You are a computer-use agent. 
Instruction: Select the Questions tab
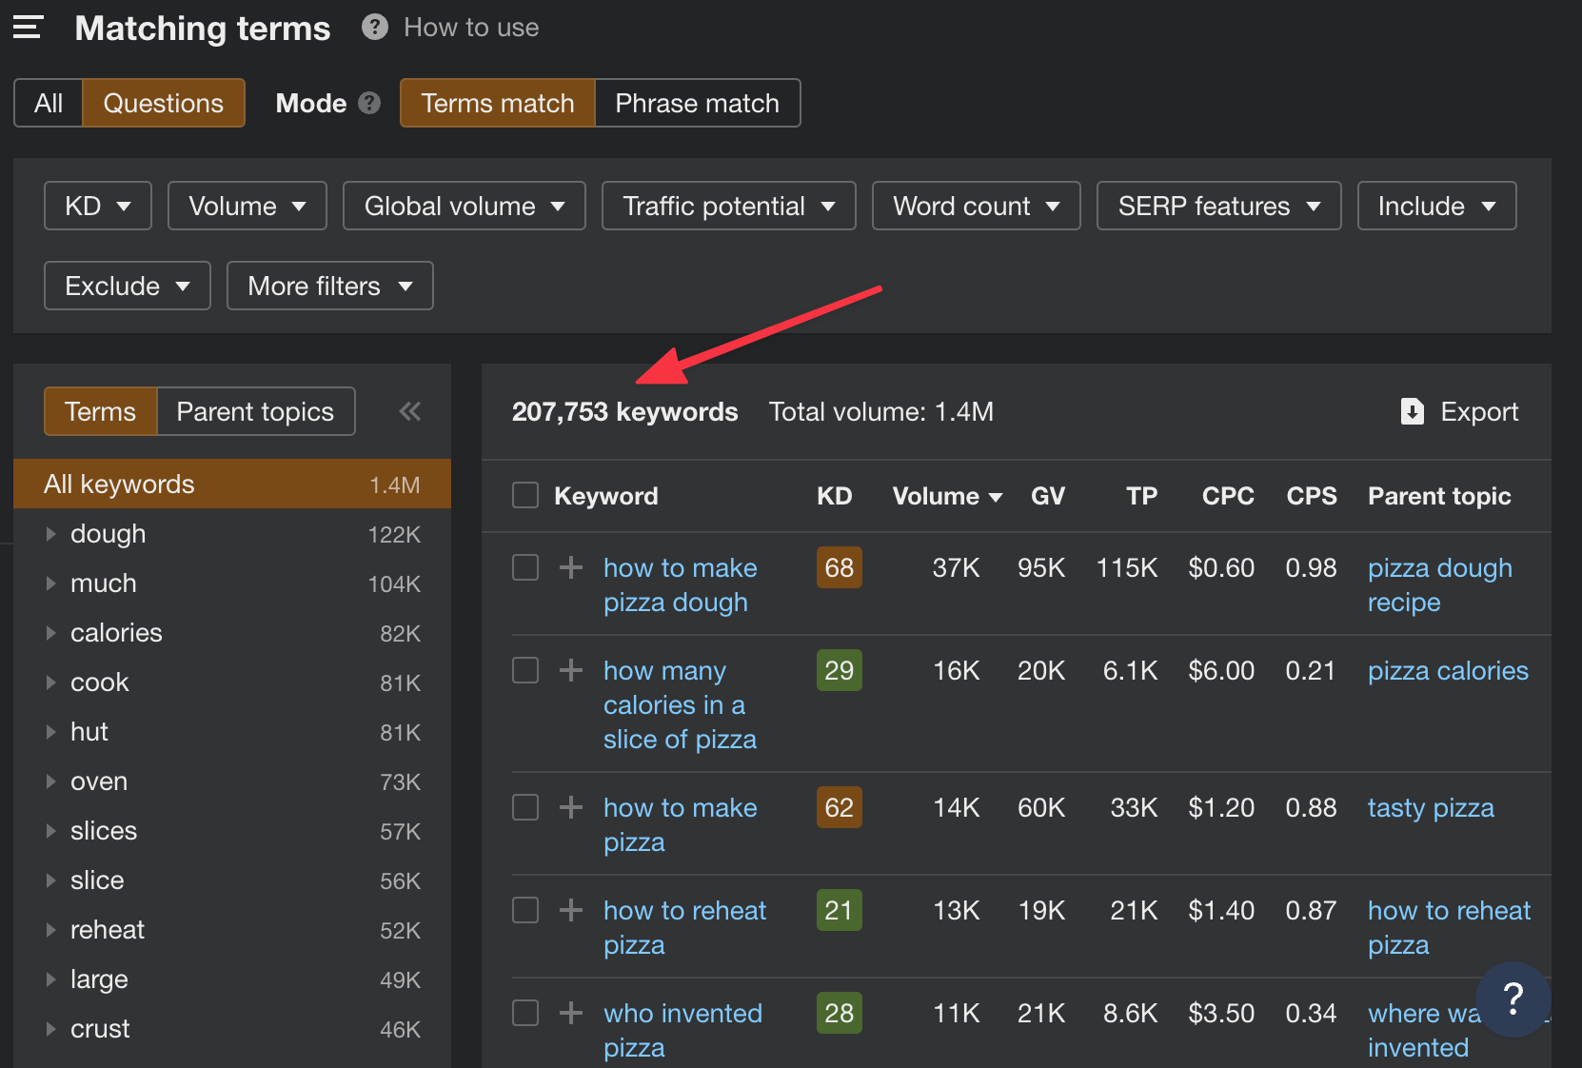click(x=164, y=103)
